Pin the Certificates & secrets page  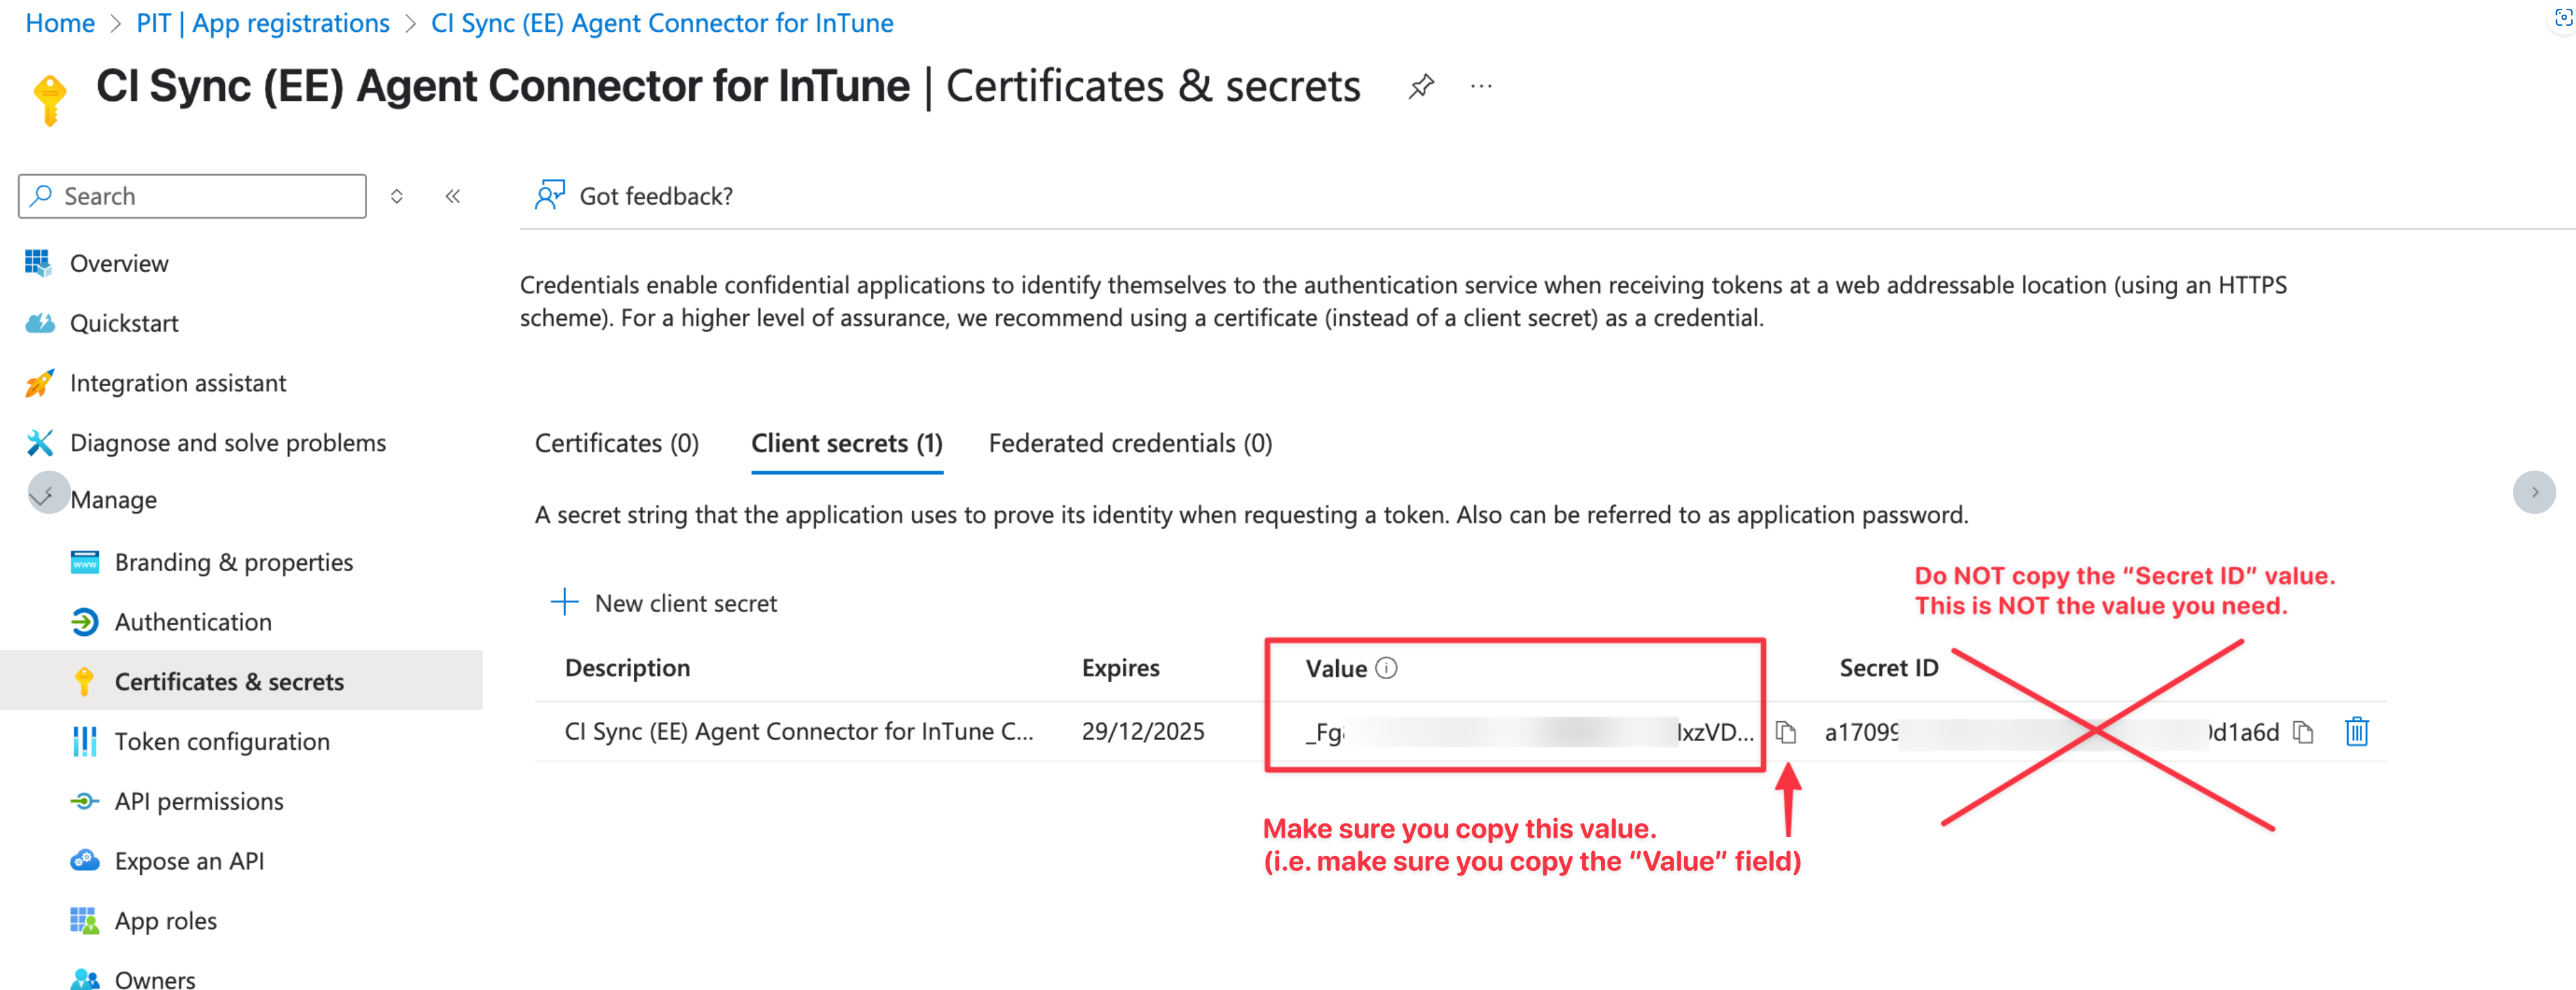[1421, 87]
